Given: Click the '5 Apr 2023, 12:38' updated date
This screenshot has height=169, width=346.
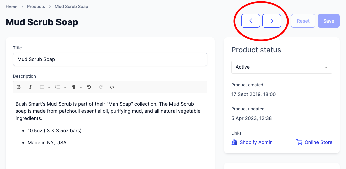Looking at the screenshot, I should point(251,118).
